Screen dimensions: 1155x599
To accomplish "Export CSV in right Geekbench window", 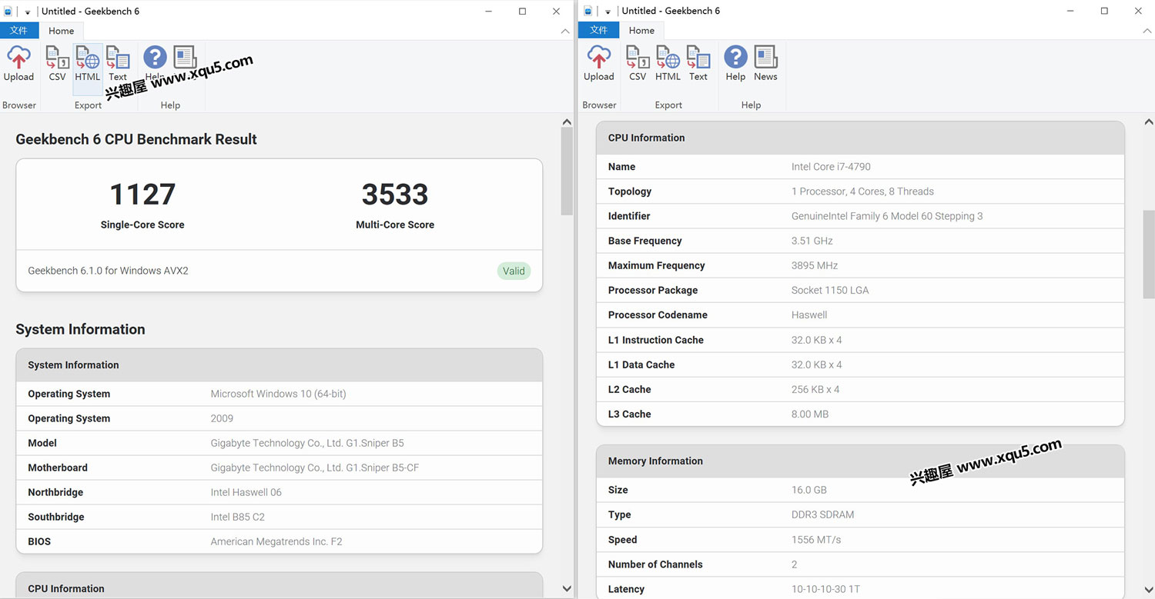I will (638, 64).
